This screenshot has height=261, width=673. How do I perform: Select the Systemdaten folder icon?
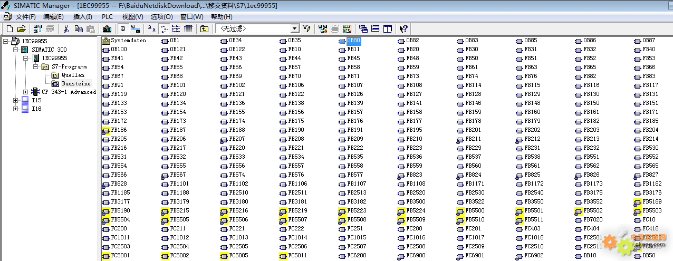pyautogui.click(x=106, y=41)
